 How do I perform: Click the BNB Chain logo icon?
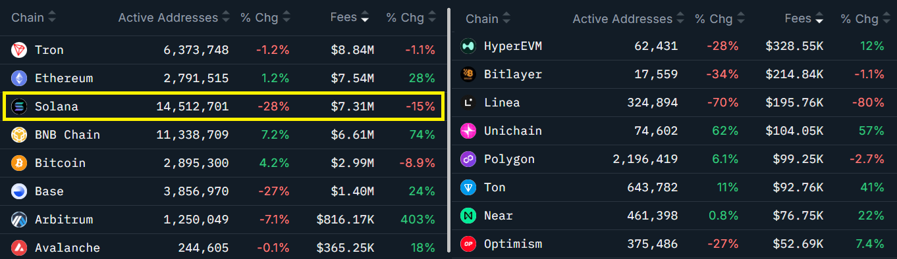(x=18, y=135)
